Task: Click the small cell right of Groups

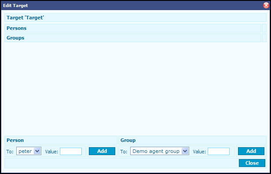Action: pos(264,38)
